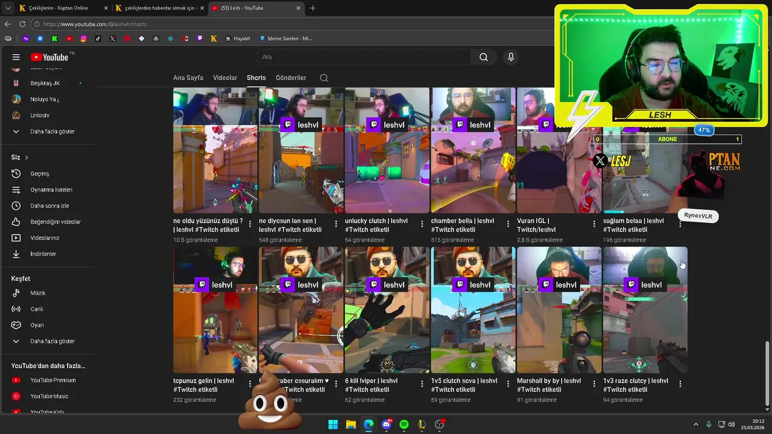
Task: Focus the Ara search field
Action: click(x=364, y=57)
